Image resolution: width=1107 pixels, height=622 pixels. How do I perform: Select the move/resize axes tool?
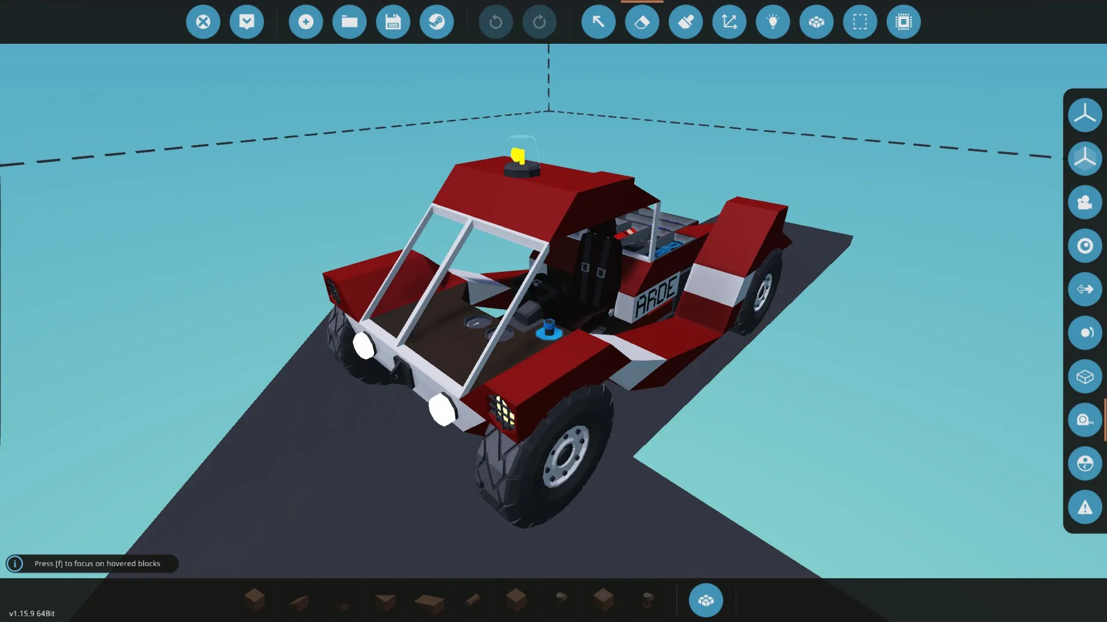coord(729,22)
